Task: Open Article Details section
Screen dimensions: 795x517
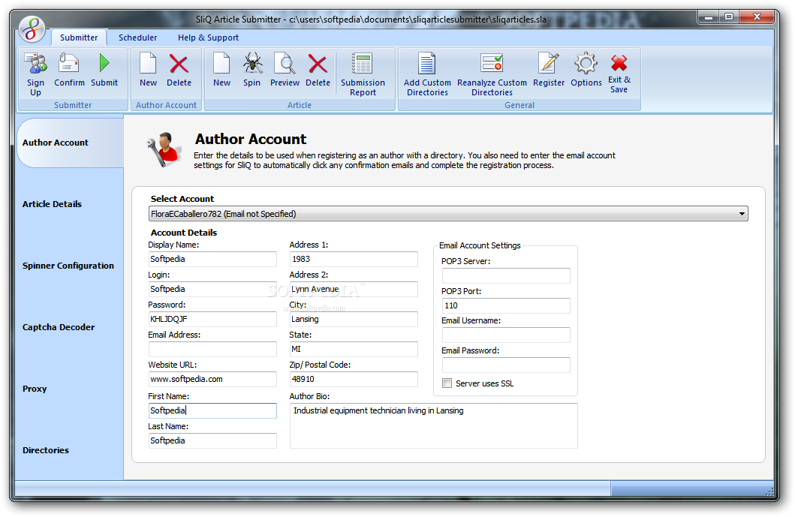Action: pyautogui.click(x=52, y=204)
